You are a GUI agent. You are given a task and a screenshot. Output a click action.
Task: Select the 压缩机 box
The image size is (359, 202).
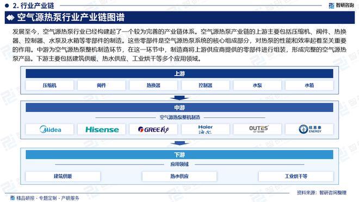pos(49,85)
